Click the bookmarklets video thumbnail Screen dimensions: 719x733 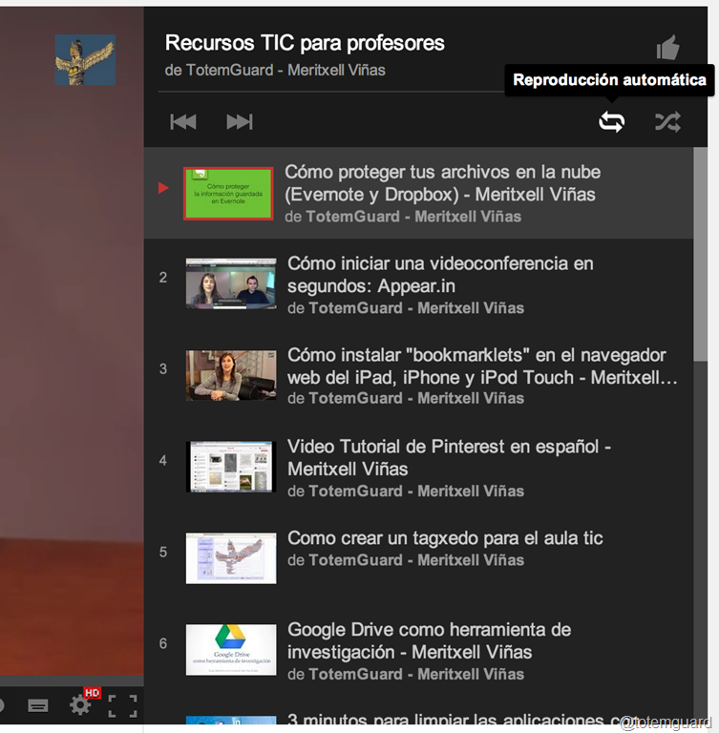(231, 375)
